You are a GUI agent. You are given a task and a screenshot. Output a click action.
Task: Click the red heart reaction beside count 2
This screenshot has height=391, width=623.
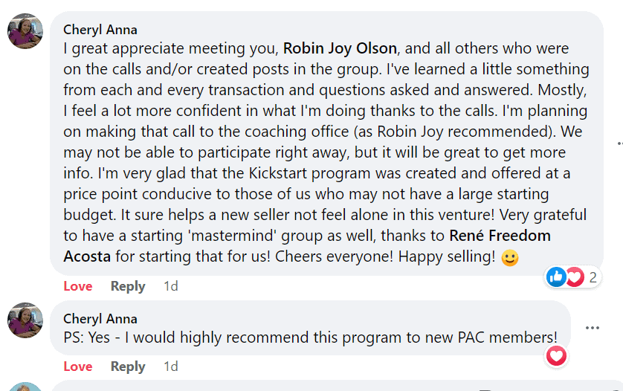pos(575,277)
